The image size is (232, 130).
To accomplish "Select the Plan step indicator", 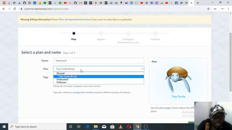I will [74, 34].
